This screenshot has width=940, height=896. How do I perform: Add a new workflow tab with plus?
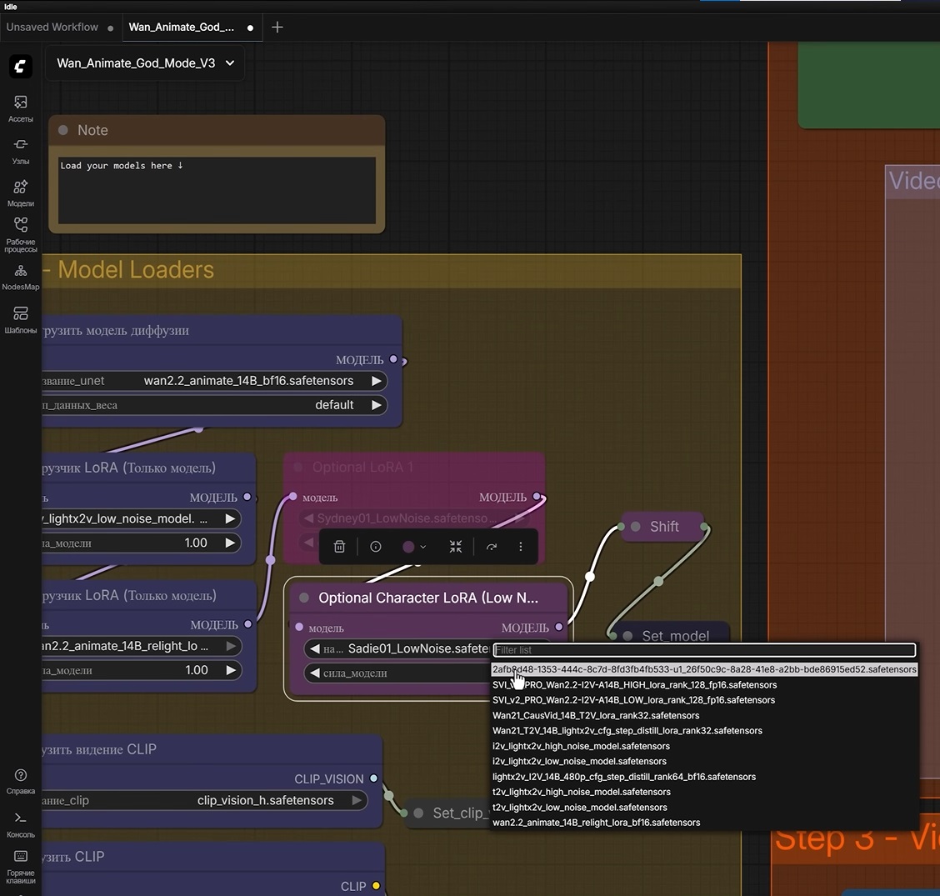(x=277, y=27)
